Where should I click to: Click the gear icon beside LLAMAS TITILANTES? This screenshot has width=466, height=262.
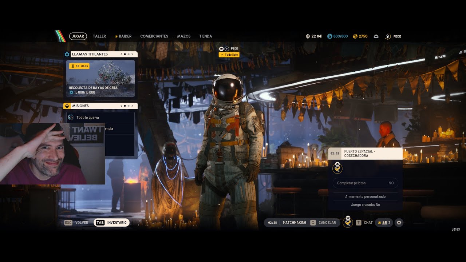pyautogui.click(x=67, y=54)
